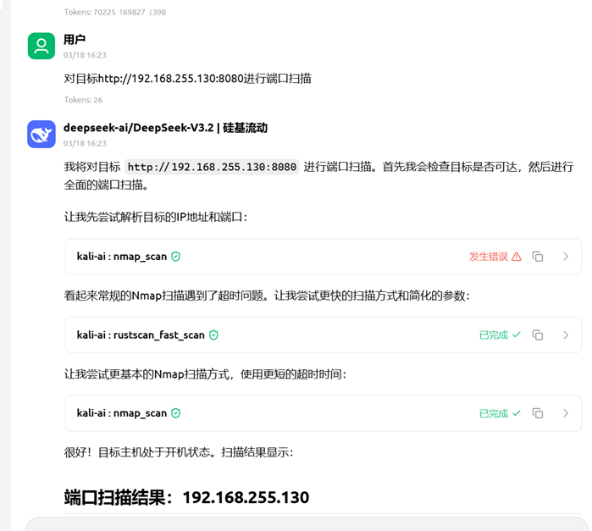Image resolution: width=592 pixels, height=531 pixels.
Task: Click the error warning triangle icon
Action: pos(517,257)
